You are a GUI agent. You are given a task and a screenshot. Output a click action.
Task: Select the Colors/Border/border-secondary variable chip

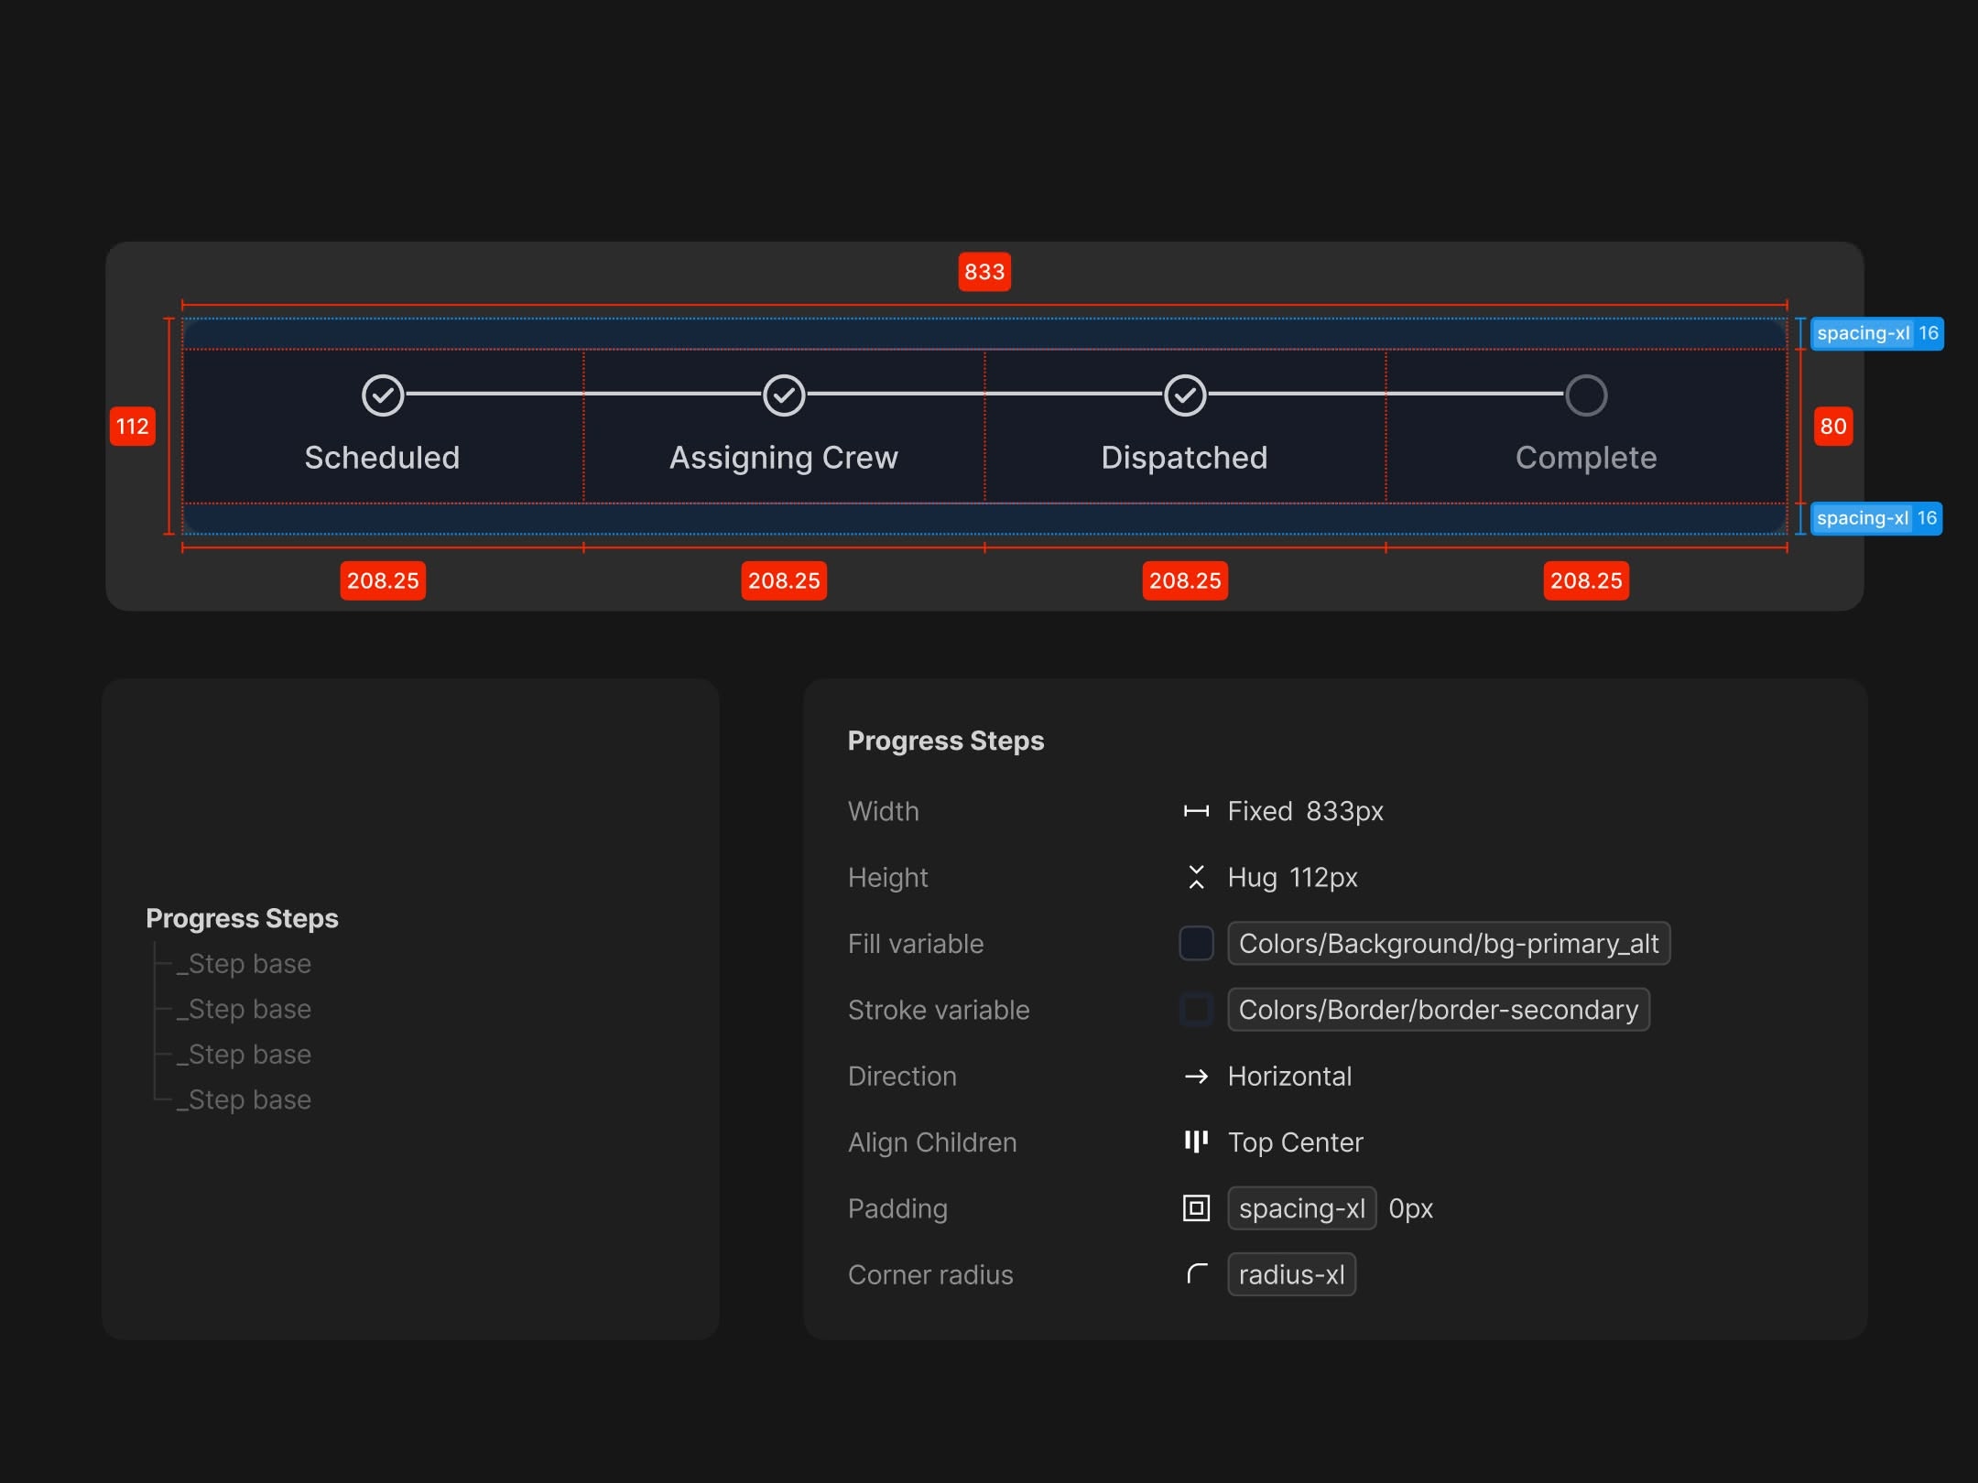click(1438, 1010)
